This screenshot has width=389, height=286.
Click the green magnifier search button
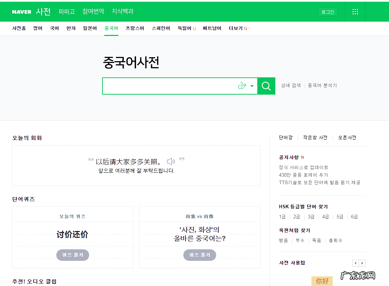[266, 86]
